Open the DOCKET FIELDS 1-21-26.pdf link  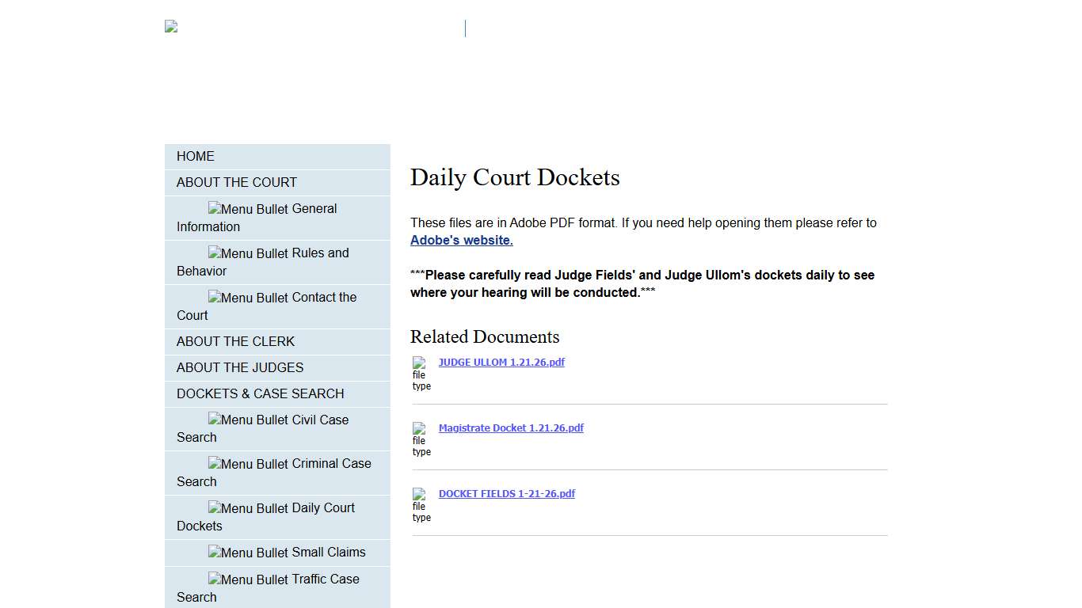[x=507, y=493]
